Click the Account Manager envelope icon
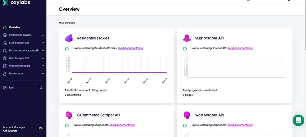 (40, 129)
